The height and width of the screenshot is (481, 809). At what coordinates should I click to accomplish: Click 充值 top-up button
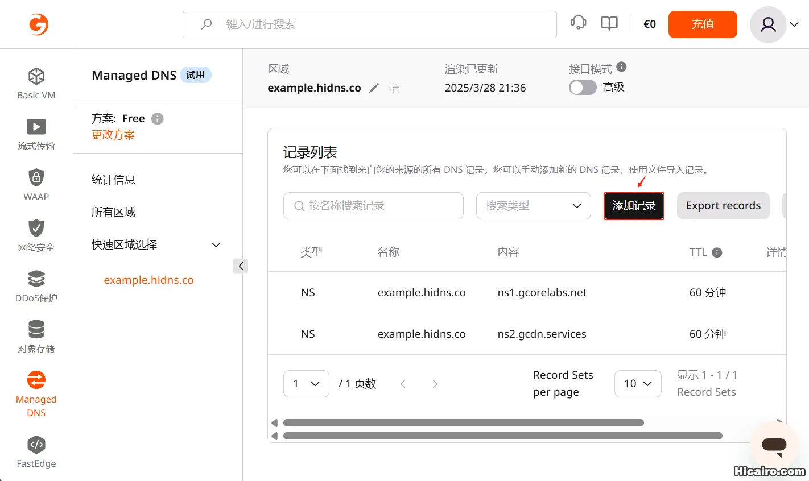pos(703,24)
